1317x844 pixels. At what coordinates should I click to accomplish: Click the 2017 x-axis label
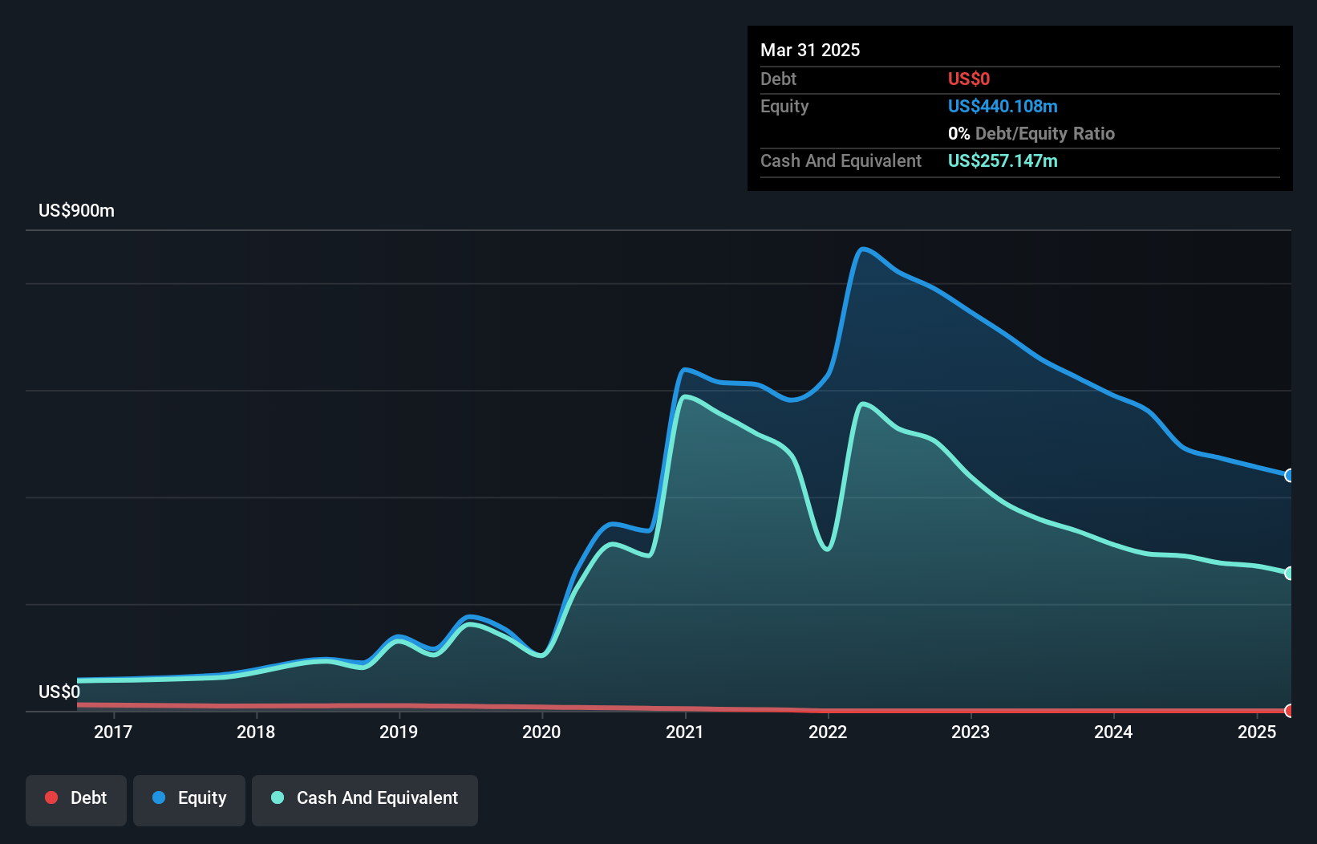113,732
